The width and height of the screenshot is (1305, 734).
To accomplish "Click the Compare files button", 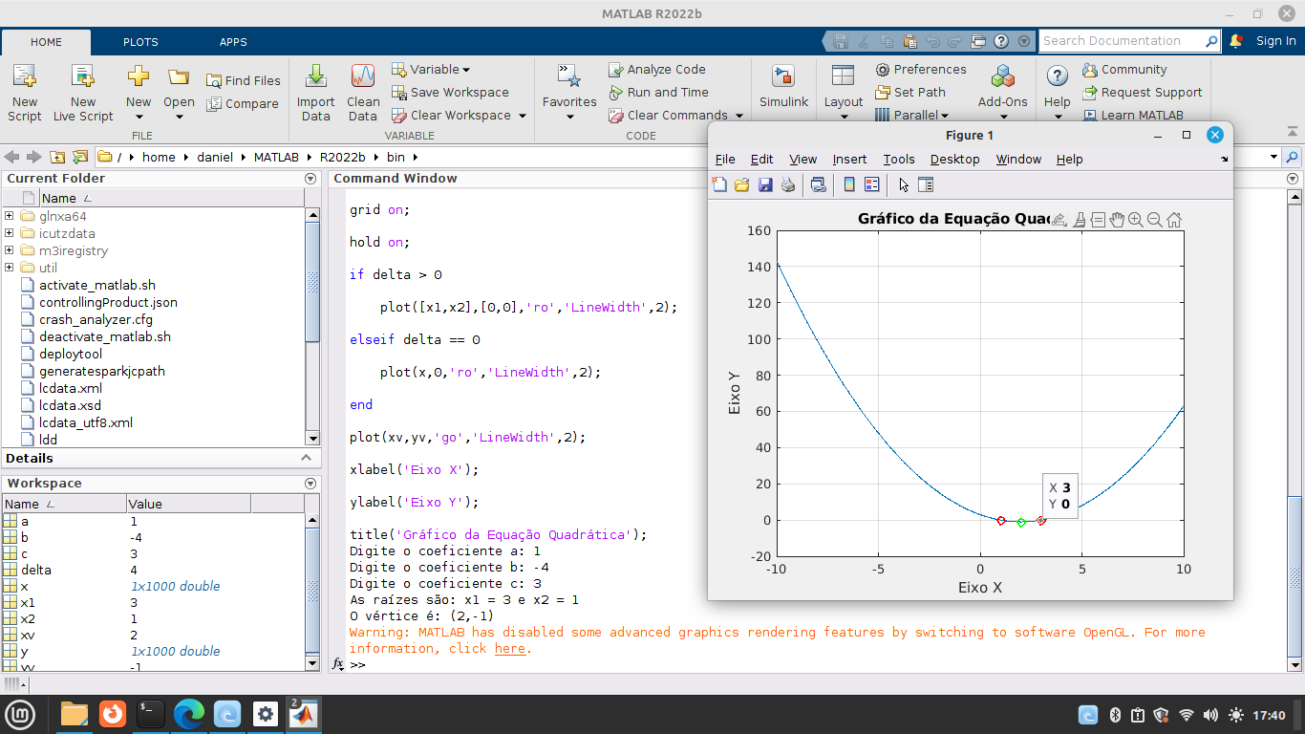I will [x=243, y=103].
